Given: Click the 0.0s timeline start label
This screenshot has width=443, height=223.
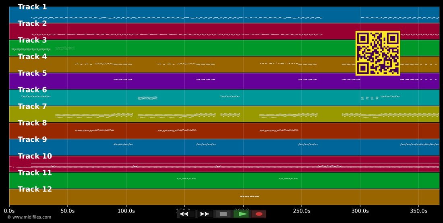Looking at the screenshot, I should [x=9, y=211].
